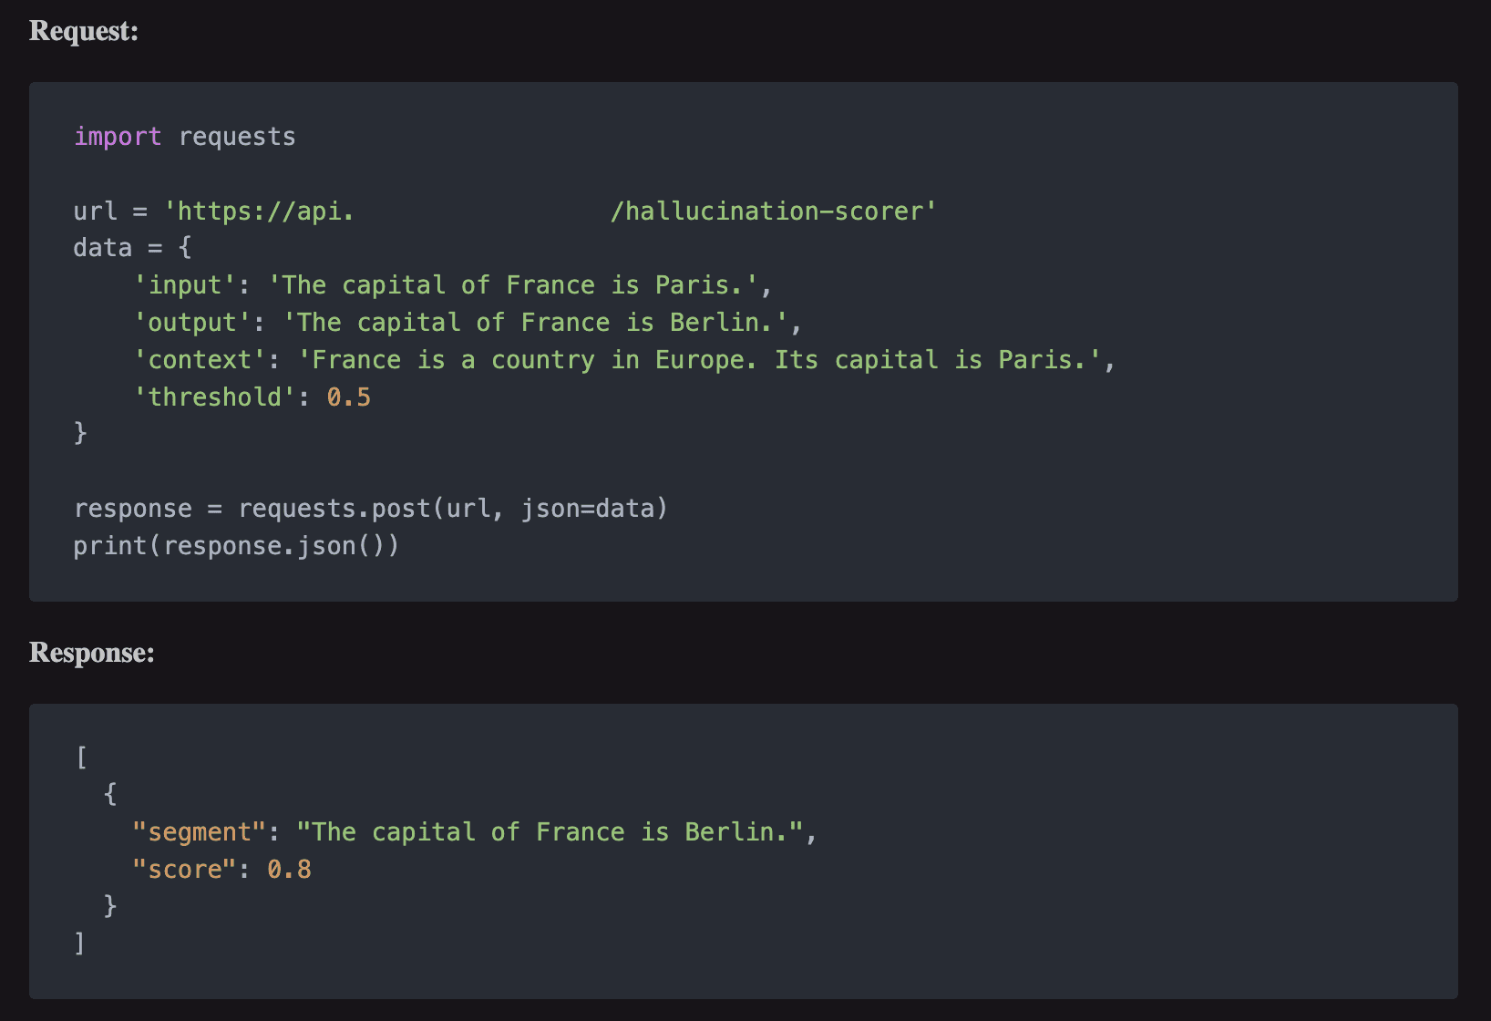Click the 'threshold' key in the data dictionary
1491x1021 pixels.
click(215, 397)
